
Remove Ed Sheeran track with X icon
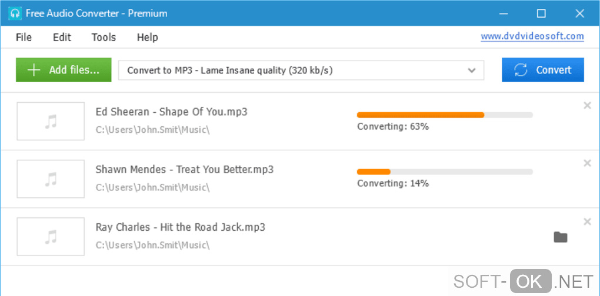point(586,106)
